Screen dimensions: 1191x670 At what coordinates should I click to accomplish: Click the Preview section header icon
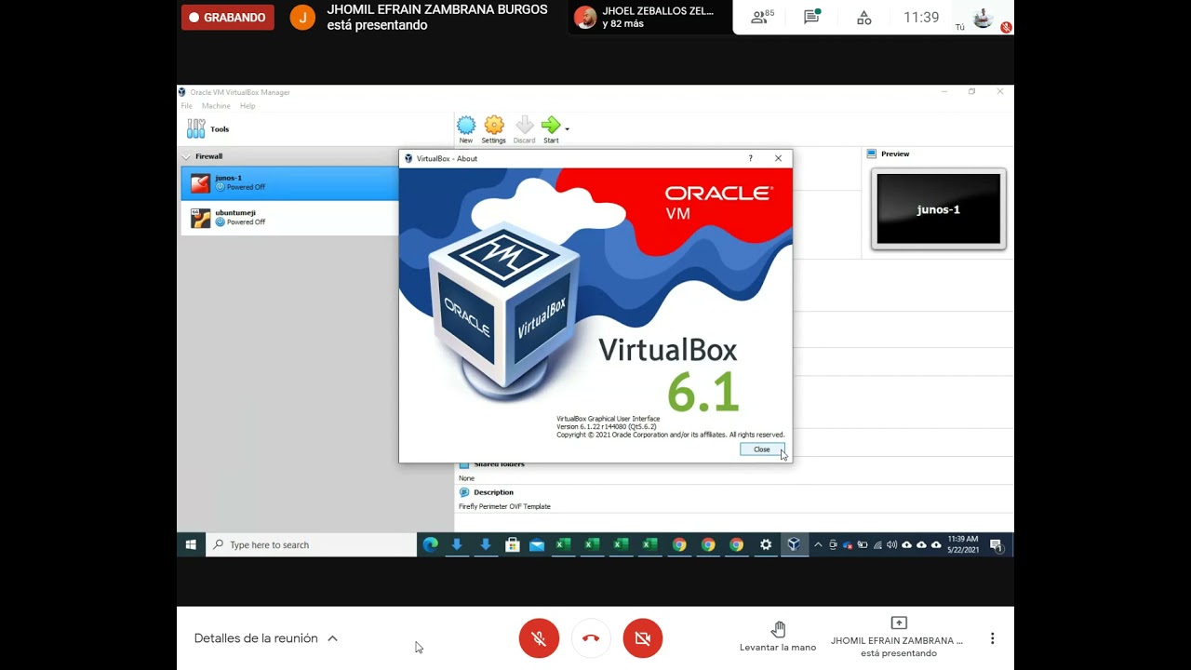tap(872, 154)
